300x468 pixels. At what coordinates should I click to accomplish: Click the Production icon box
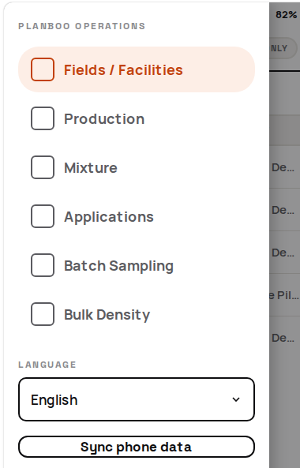click(x=43, y=118)
